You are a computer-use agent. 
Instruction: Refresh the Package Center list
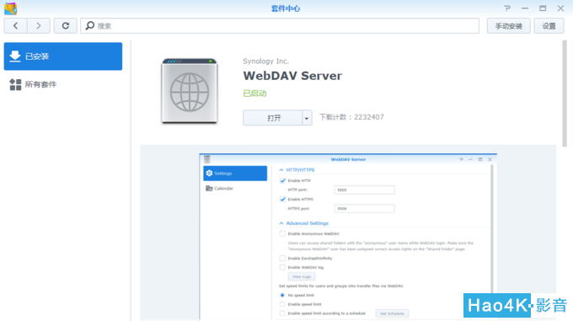(66, 26)
